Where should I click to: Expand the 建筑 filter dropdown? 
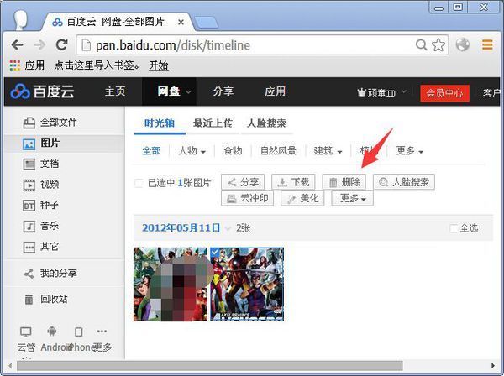click(328, 151)
